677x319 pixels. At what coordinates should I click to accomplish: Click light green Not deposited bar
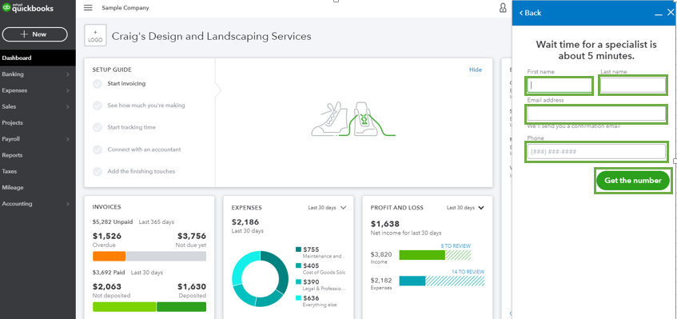pyautogui.click(x=125, y=307)
